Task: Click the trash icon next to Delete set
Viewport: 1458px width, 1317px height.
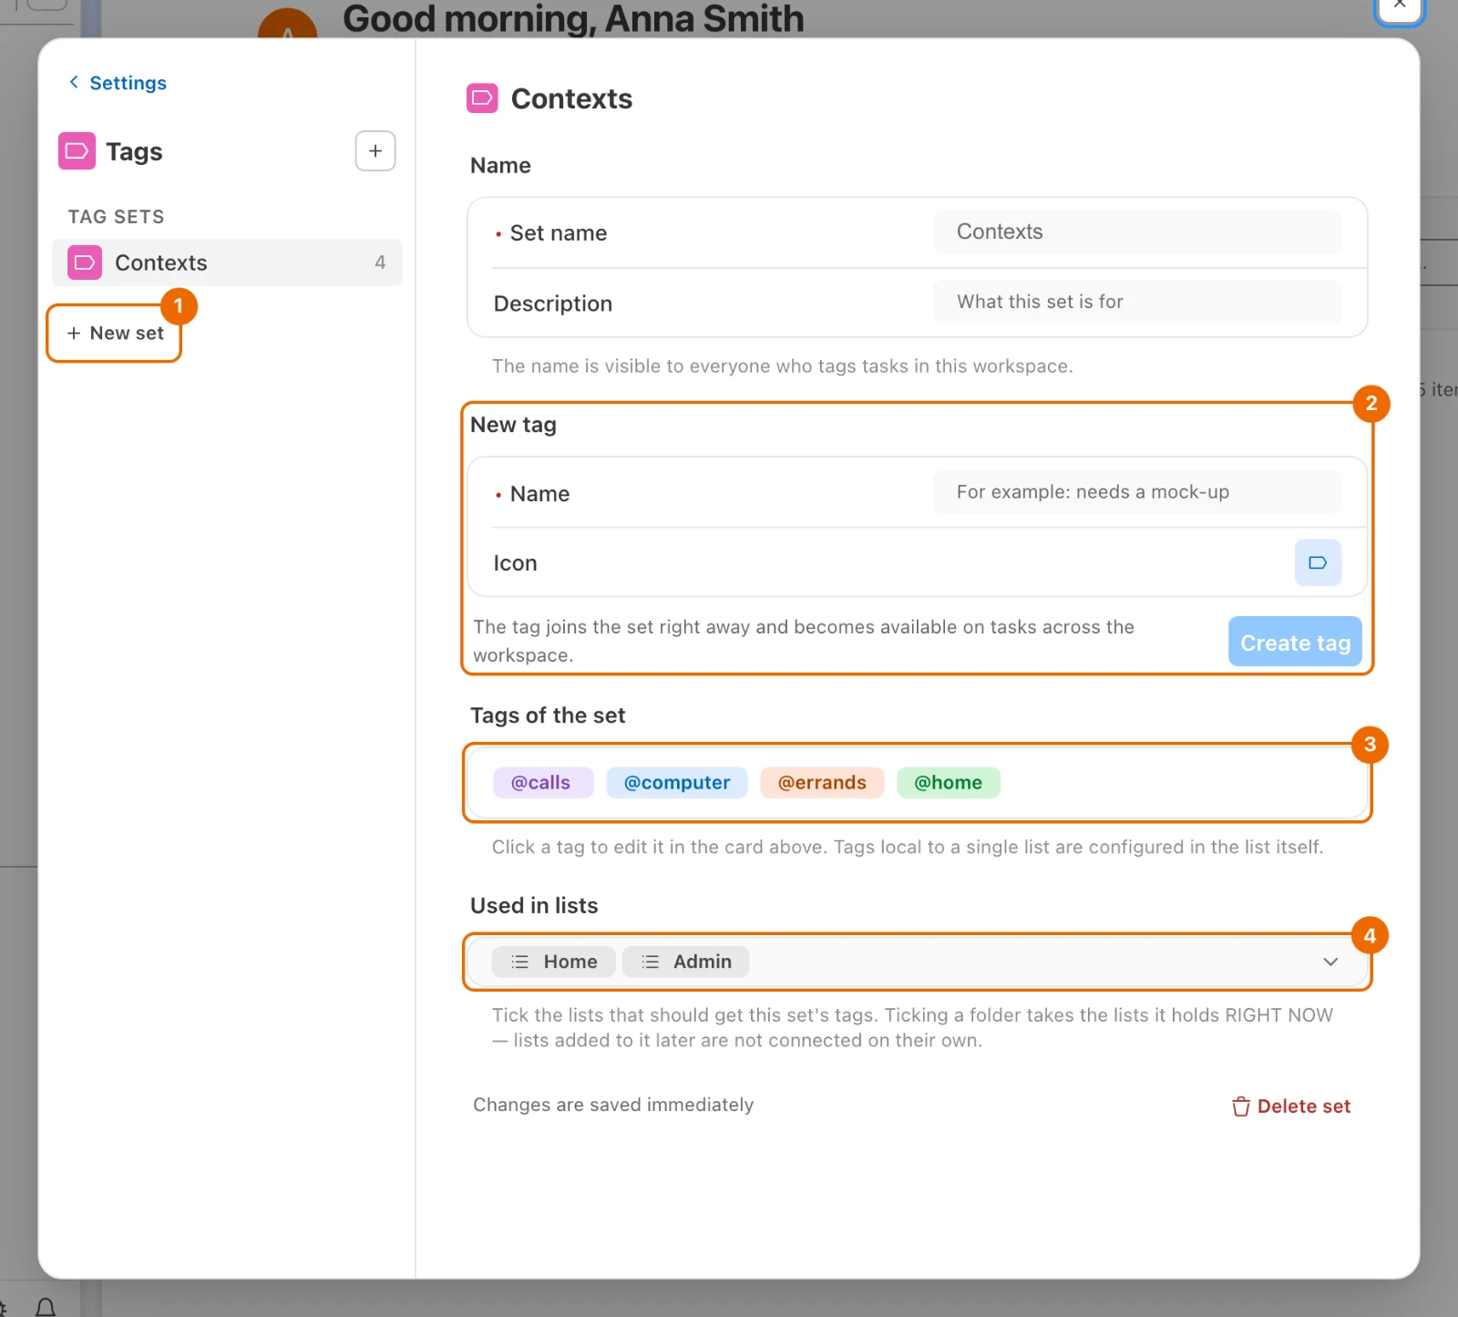Action: tap(1241, 1106)
